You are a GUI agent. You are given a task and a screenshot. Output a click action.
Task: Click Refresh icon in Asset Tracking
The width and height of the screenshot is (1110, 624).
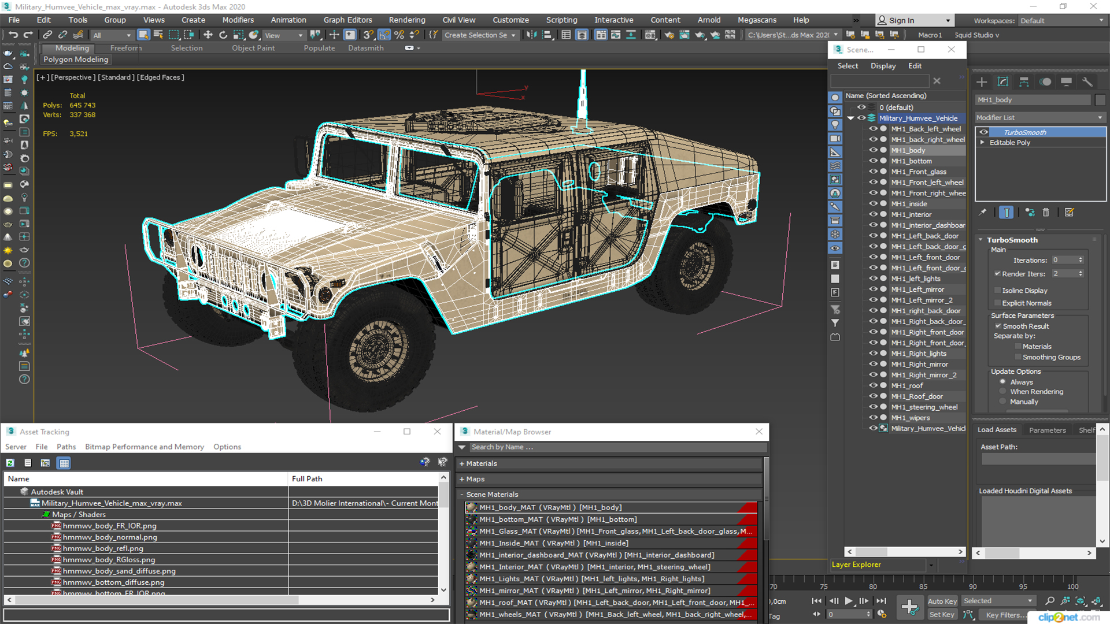(10, 463)
